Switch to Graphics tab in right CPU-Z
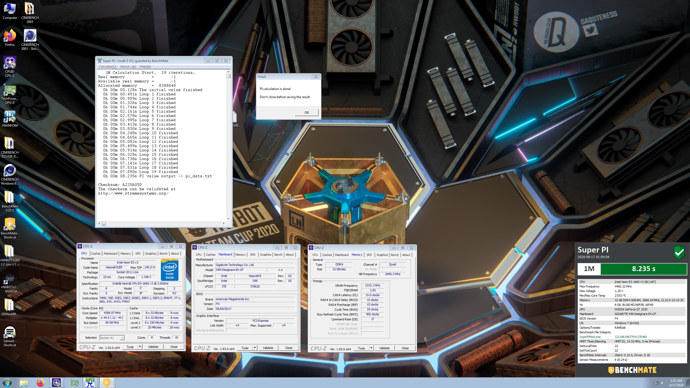Screen dimensions: 690x388 tap(382, 255)
